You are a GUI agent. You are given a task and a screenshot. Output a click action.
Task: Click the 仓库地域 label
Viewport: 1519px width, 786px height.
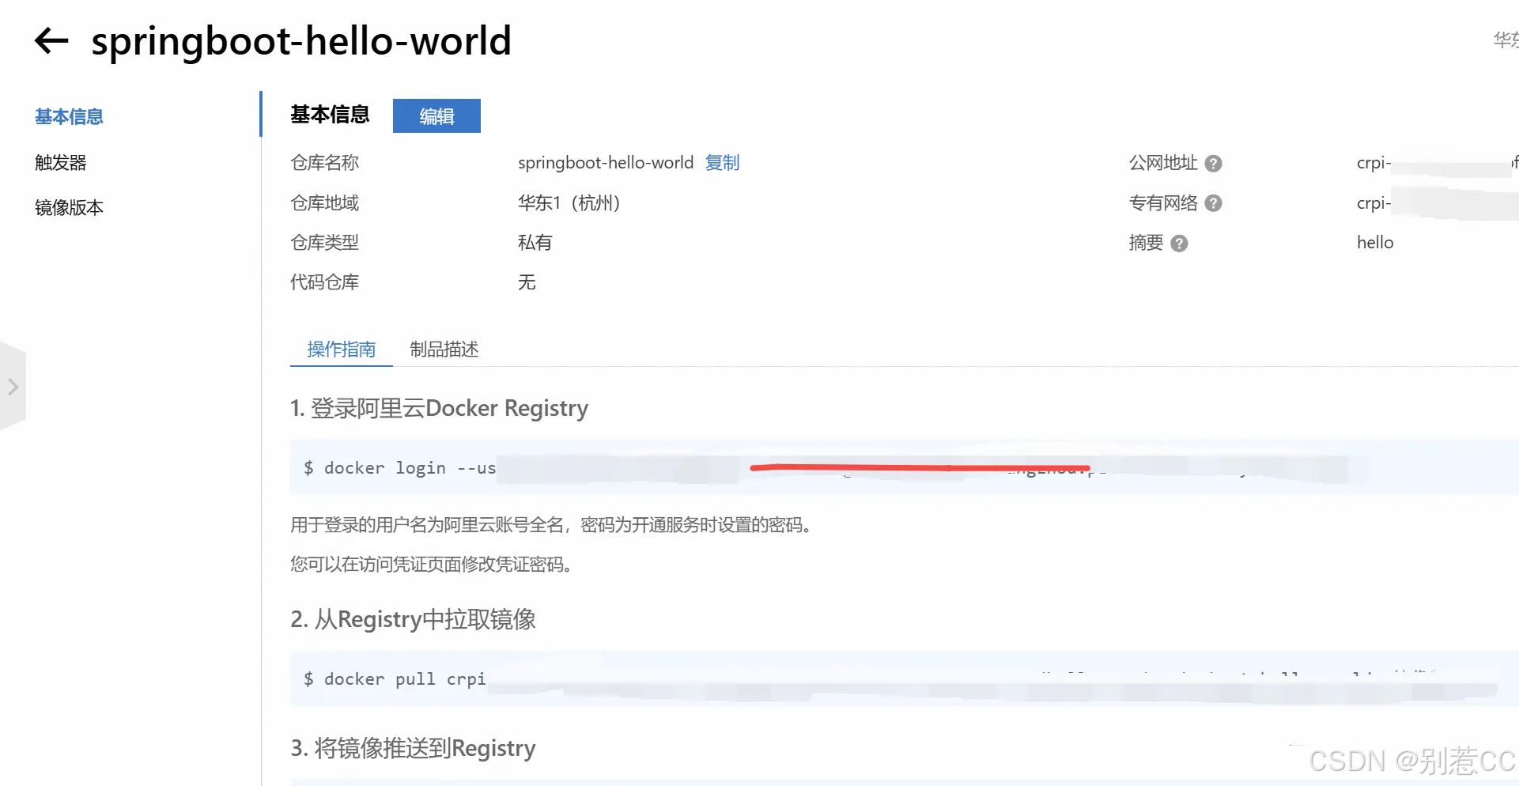(x=324, y=203)
